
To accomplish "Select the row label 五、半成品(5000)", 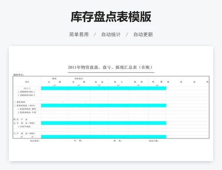I will tap(24, 123).
